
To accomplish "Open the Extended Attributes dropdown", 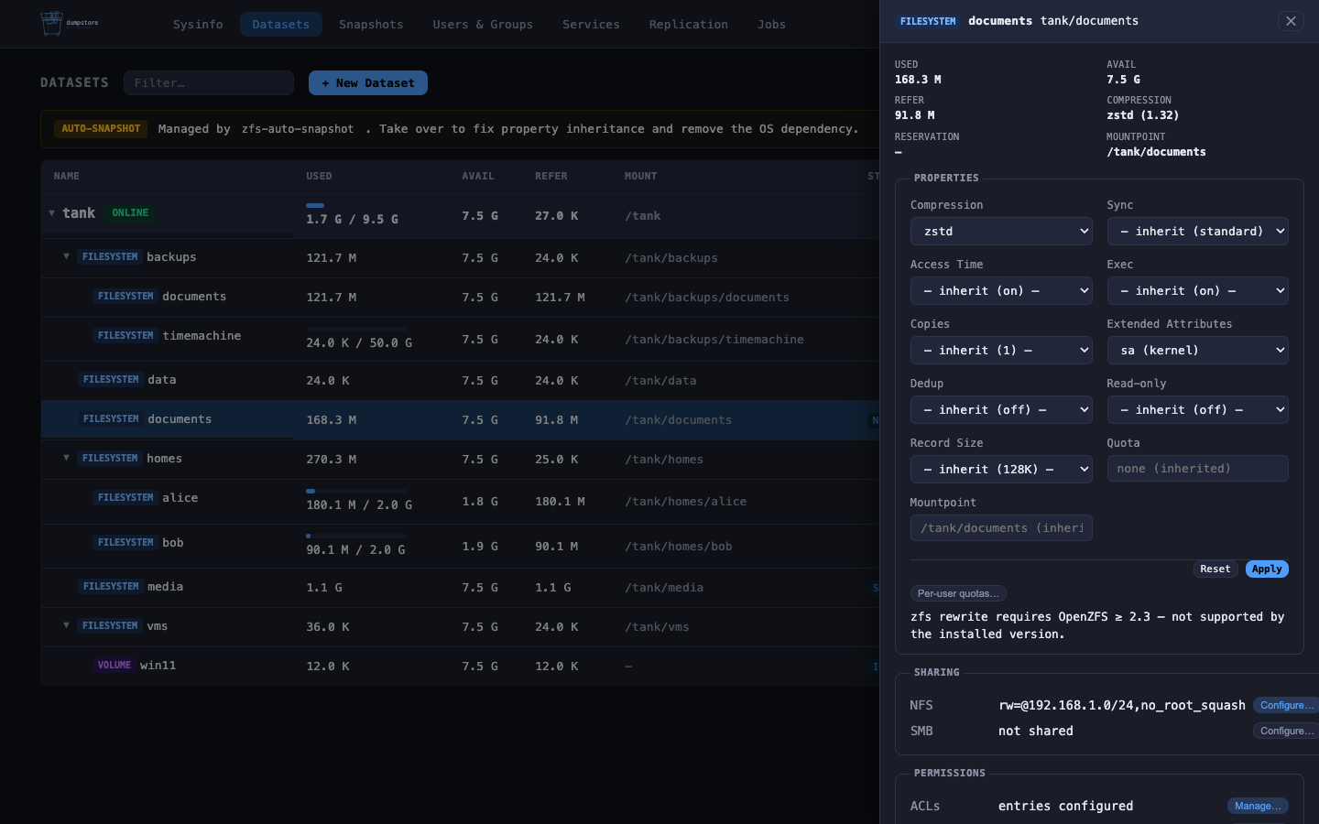I will (1197, 351).
